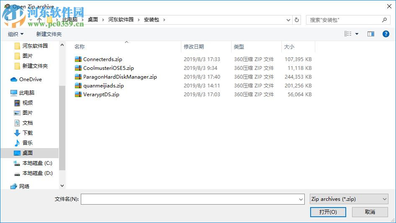Viewport: 396px width, 223px height.
Task: Click the 此电脑 computer icon in sidebar
Action: tap(14, 93)
